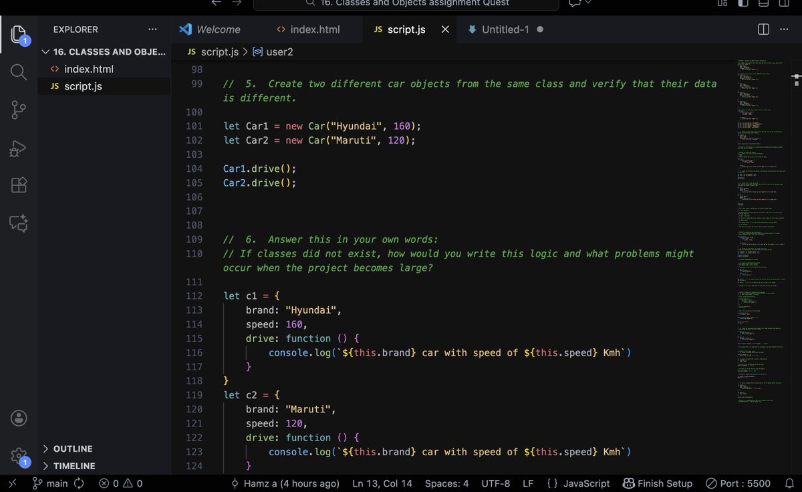This screenshot has height=492, width=802.
Task: Open the chat dropdown arrow in title bar
Action: [587, 3]
